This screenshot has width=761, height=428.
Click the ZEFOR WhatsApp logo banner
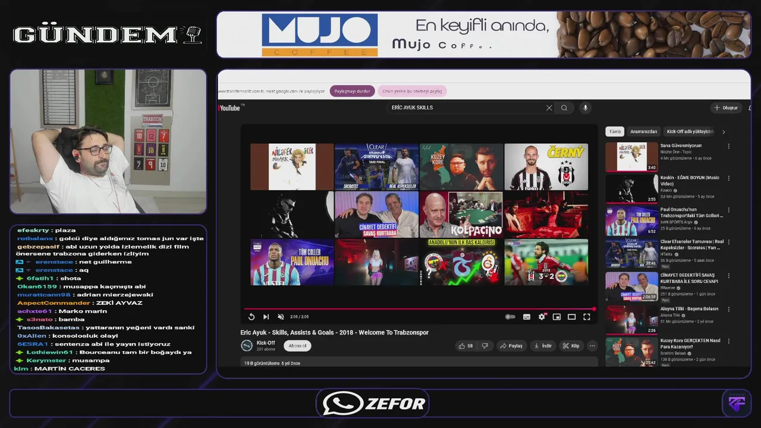click(374, 404)
